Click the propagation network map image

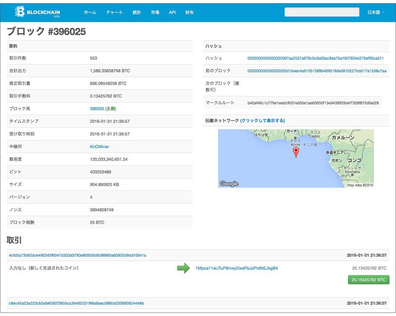tap(296, 158)
